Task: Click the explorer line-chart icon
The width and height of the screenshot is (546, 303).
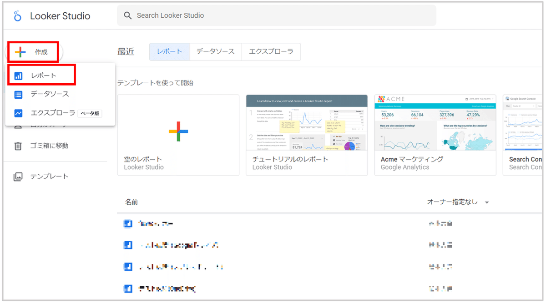Action: click(x=18, y=113)
